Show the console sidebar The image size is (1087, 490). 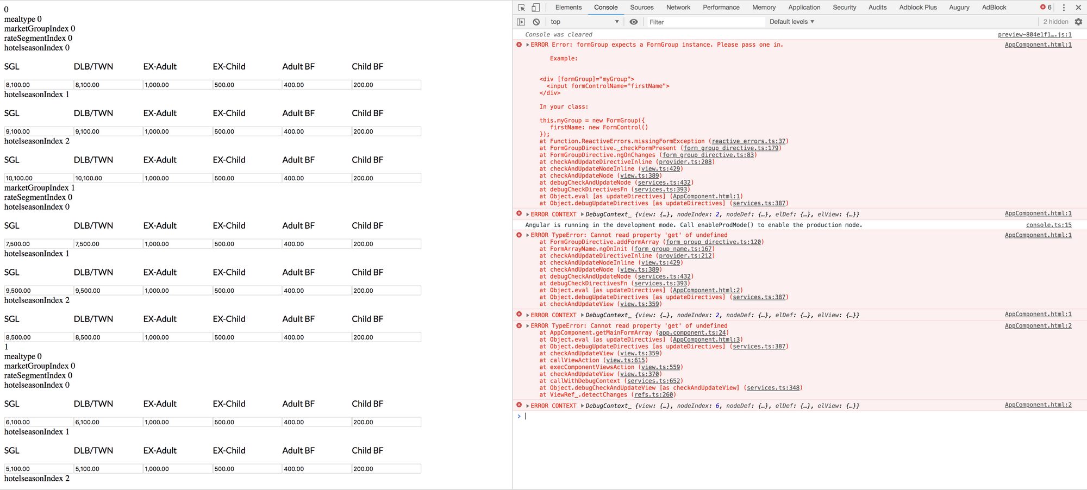tap(521, 22)
